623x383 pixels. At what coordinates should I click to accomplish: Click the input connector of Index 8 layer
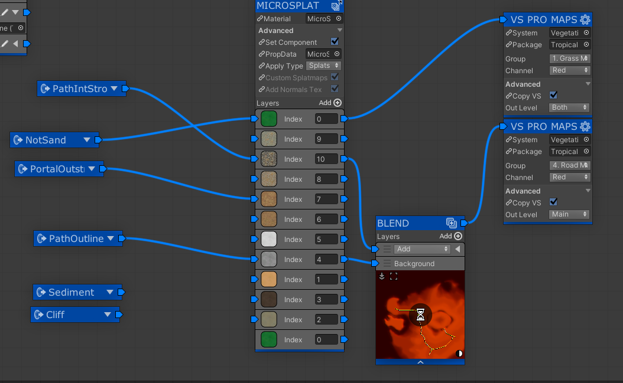click(x=255, y=179)
